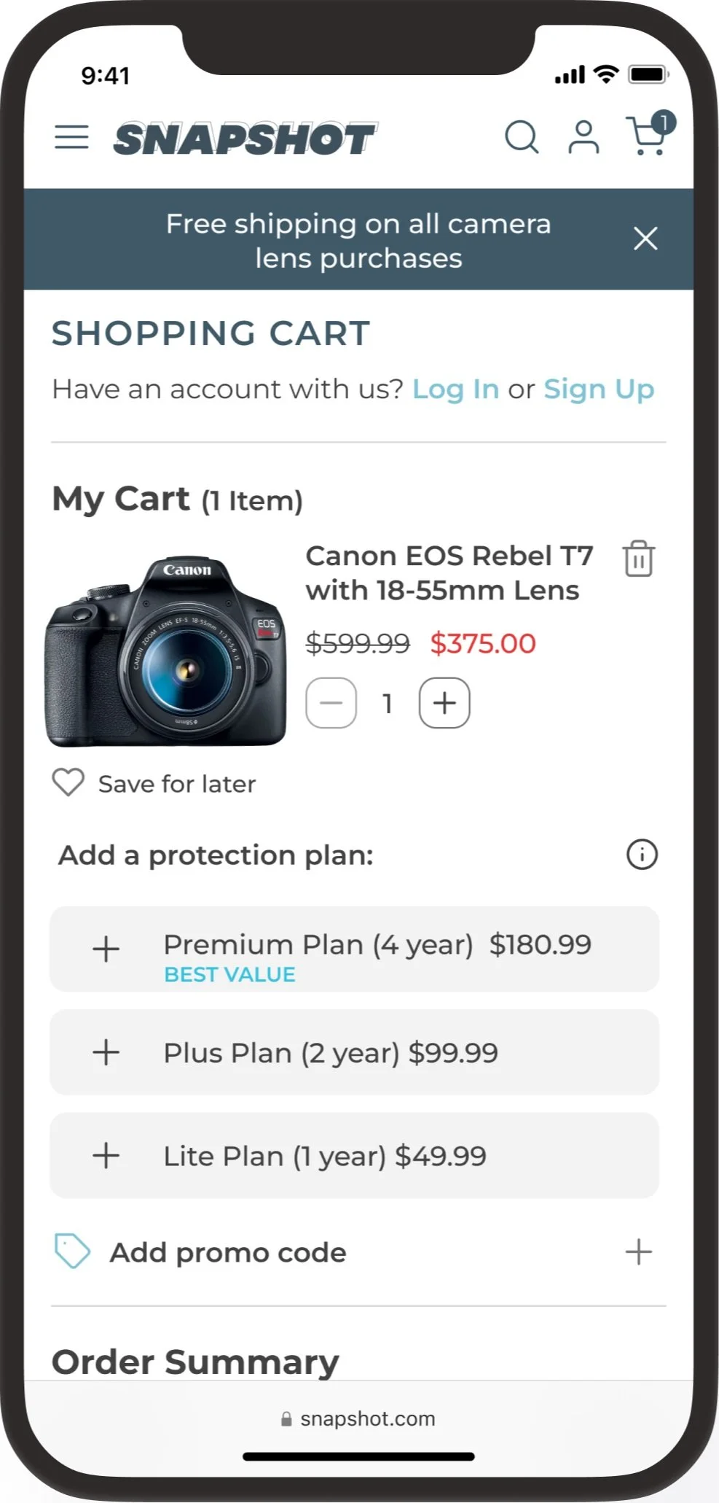Screen dimensions: 719x1503
Task: Click the promo code tag icon
Action: 72,1251
